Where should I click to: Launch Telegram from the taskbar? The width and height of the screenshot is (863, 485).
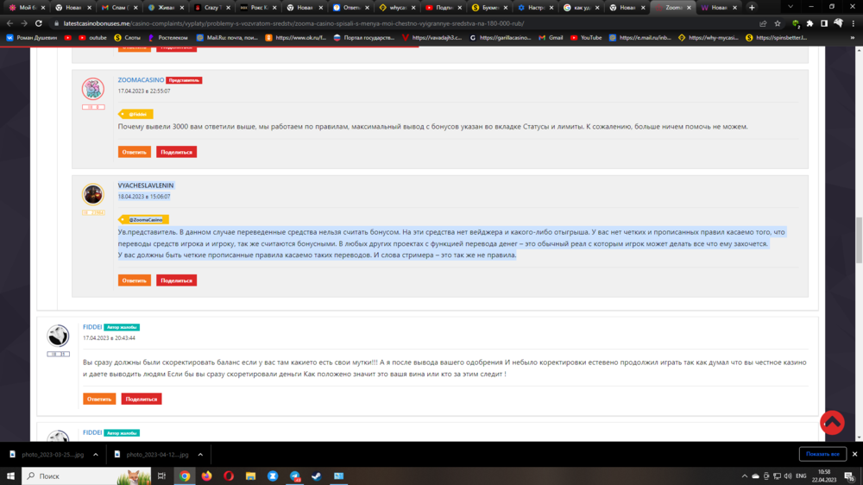(x=295, y=476)
